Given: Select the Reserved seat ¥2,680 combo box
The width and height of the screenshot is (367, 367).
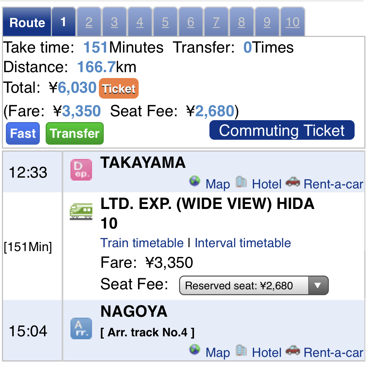Looking at the screenshot, I should click(x=254, y=285).
